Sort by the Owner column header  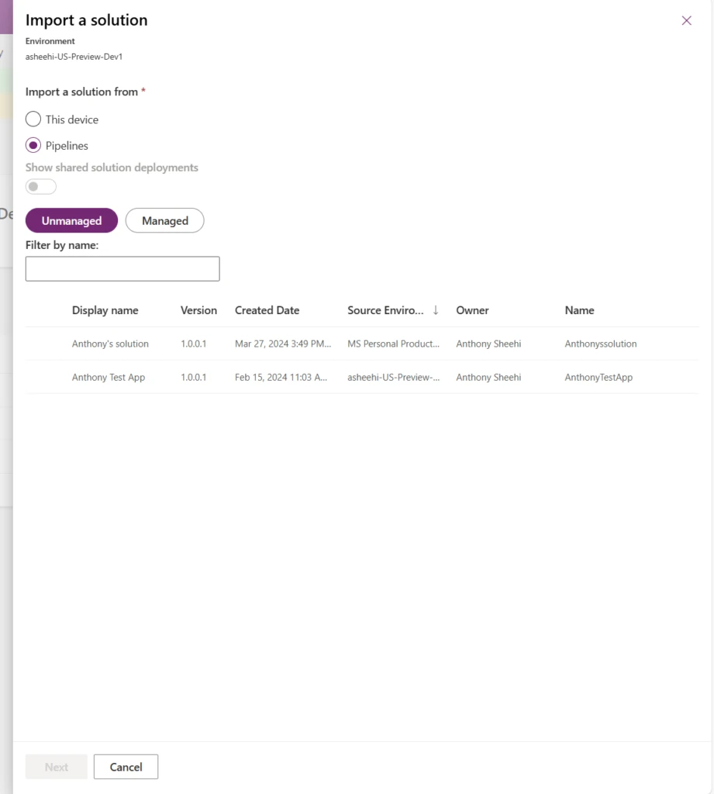pyautogui.click(x=472, y=310)
